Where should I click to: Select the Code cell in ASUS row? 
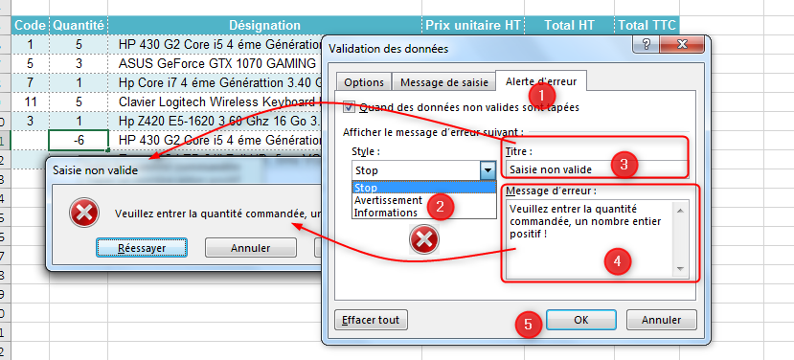pos(31,63)
